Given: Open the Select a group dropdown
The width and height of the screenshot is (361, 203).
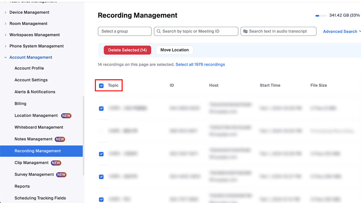Looking at the screenshot, I should click(x=124, y=31).
